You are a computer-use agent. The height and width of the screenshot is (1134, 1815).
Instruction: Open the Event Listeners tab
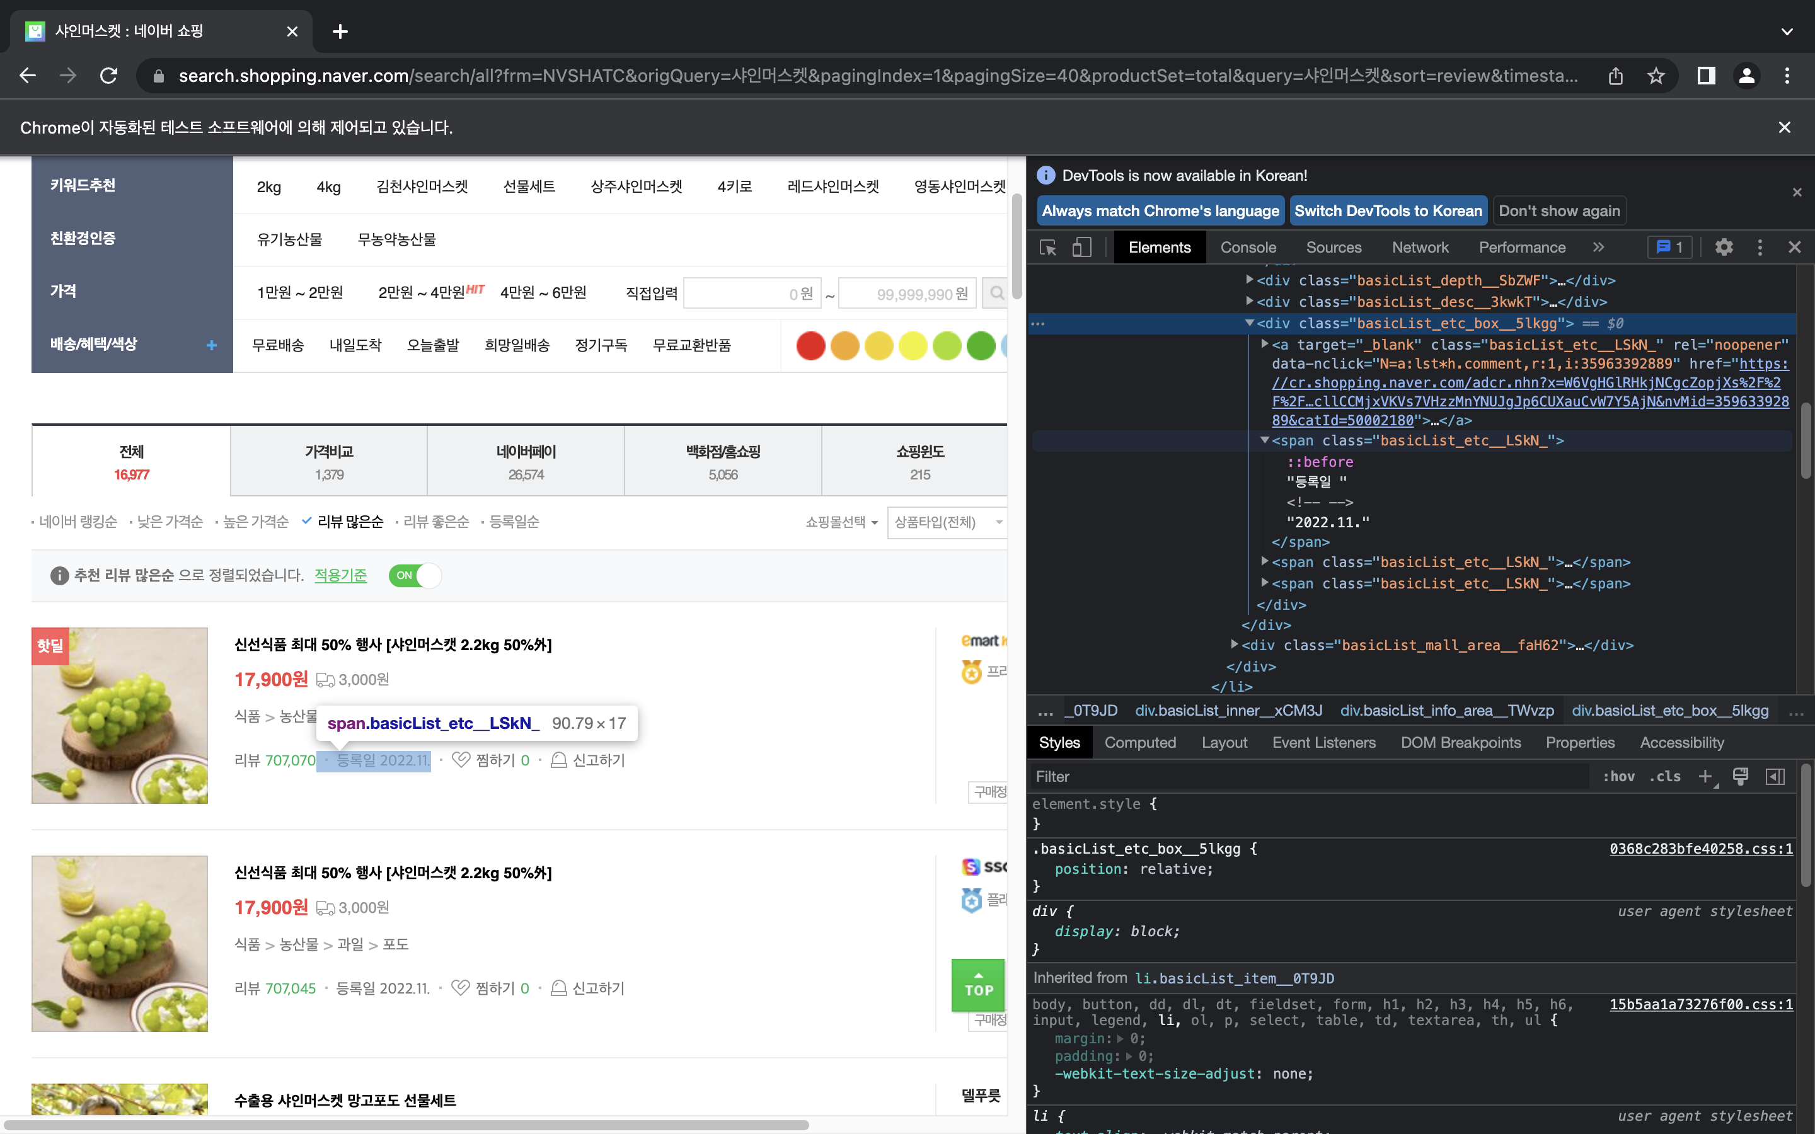[x=1323, y=743]
